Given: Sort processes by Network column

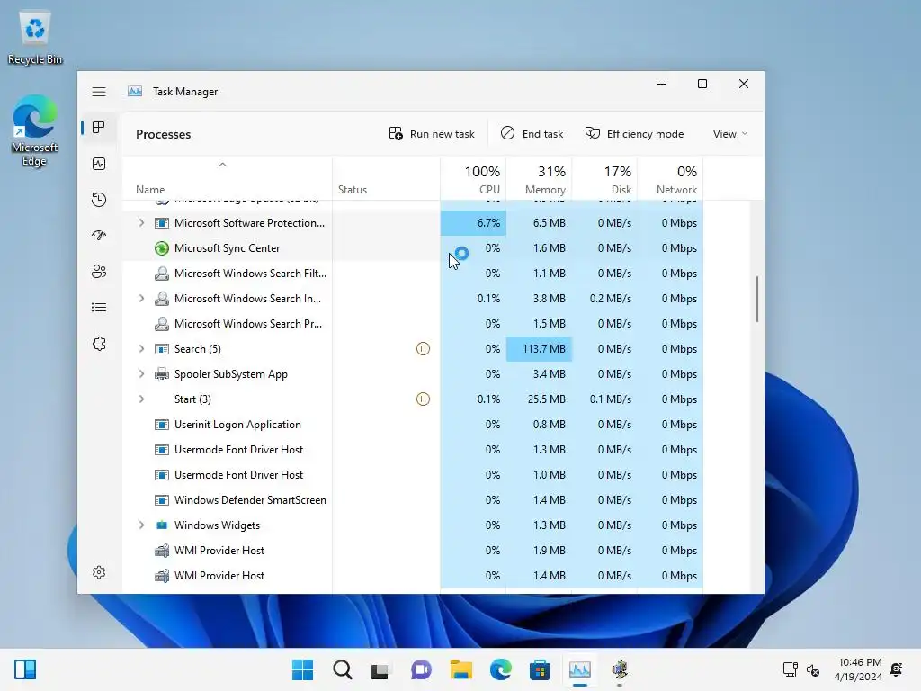Looking at the screenshot, I should [670, 179].
